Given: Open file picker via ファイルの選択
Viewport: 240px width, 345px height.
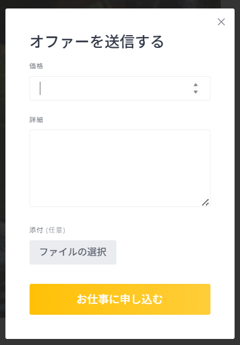Looking at the screenshot, I should pyautogui.click(x=73, y=252).
